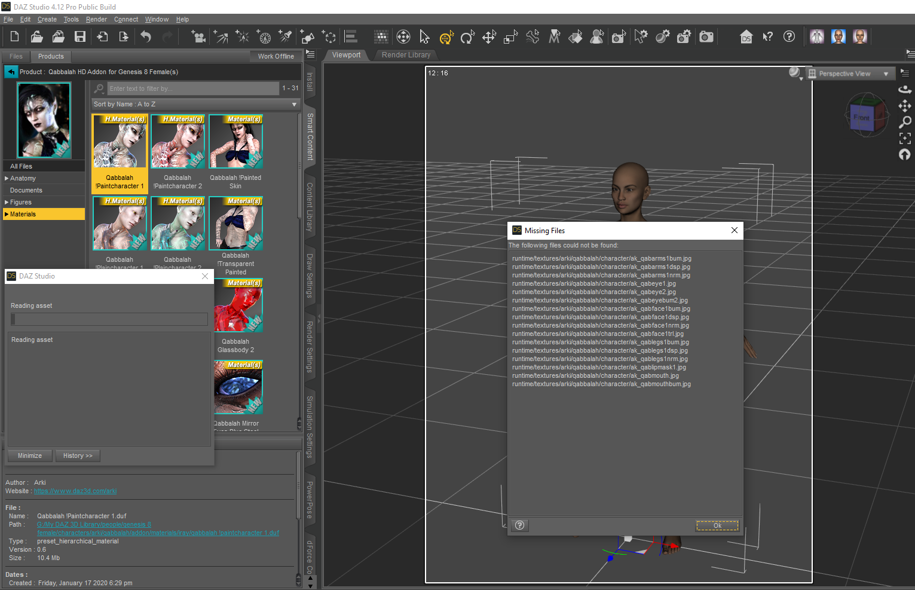Open the Sort by Name dropdown
Viewport: 915px width, 590px height.
point(195,104)
